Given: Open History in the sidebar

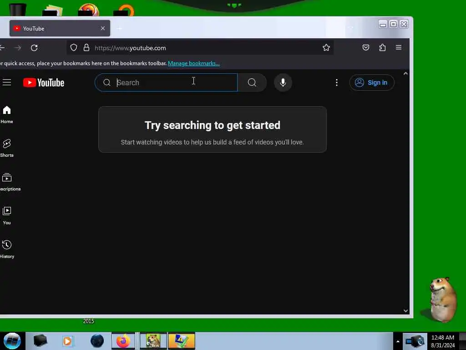Looking at the screenshot, I should 6,249.
